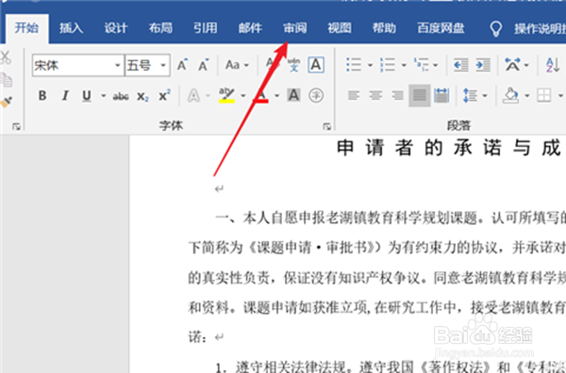
Task: Click the bullets list icon
Action: (354, 65)
